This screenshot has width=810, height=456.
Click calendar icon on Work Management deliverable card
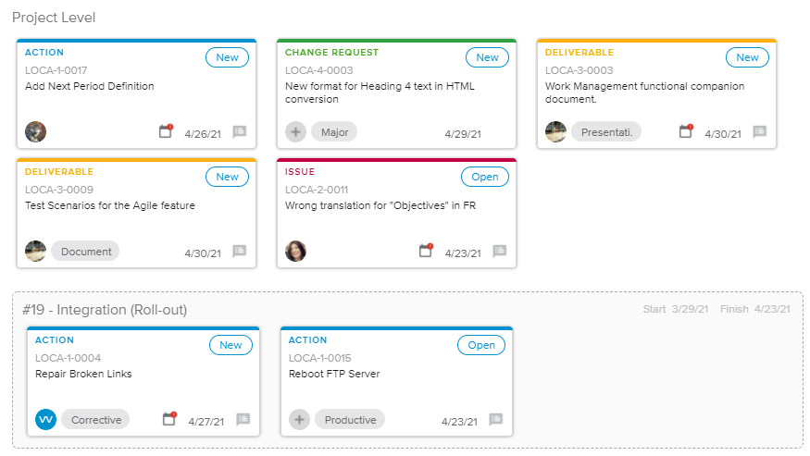coord(686,132)
